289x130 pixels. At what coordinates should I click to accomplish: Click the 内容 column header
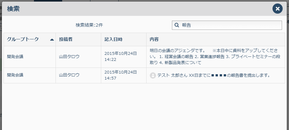pyautogui.click(x=216, y=39)
